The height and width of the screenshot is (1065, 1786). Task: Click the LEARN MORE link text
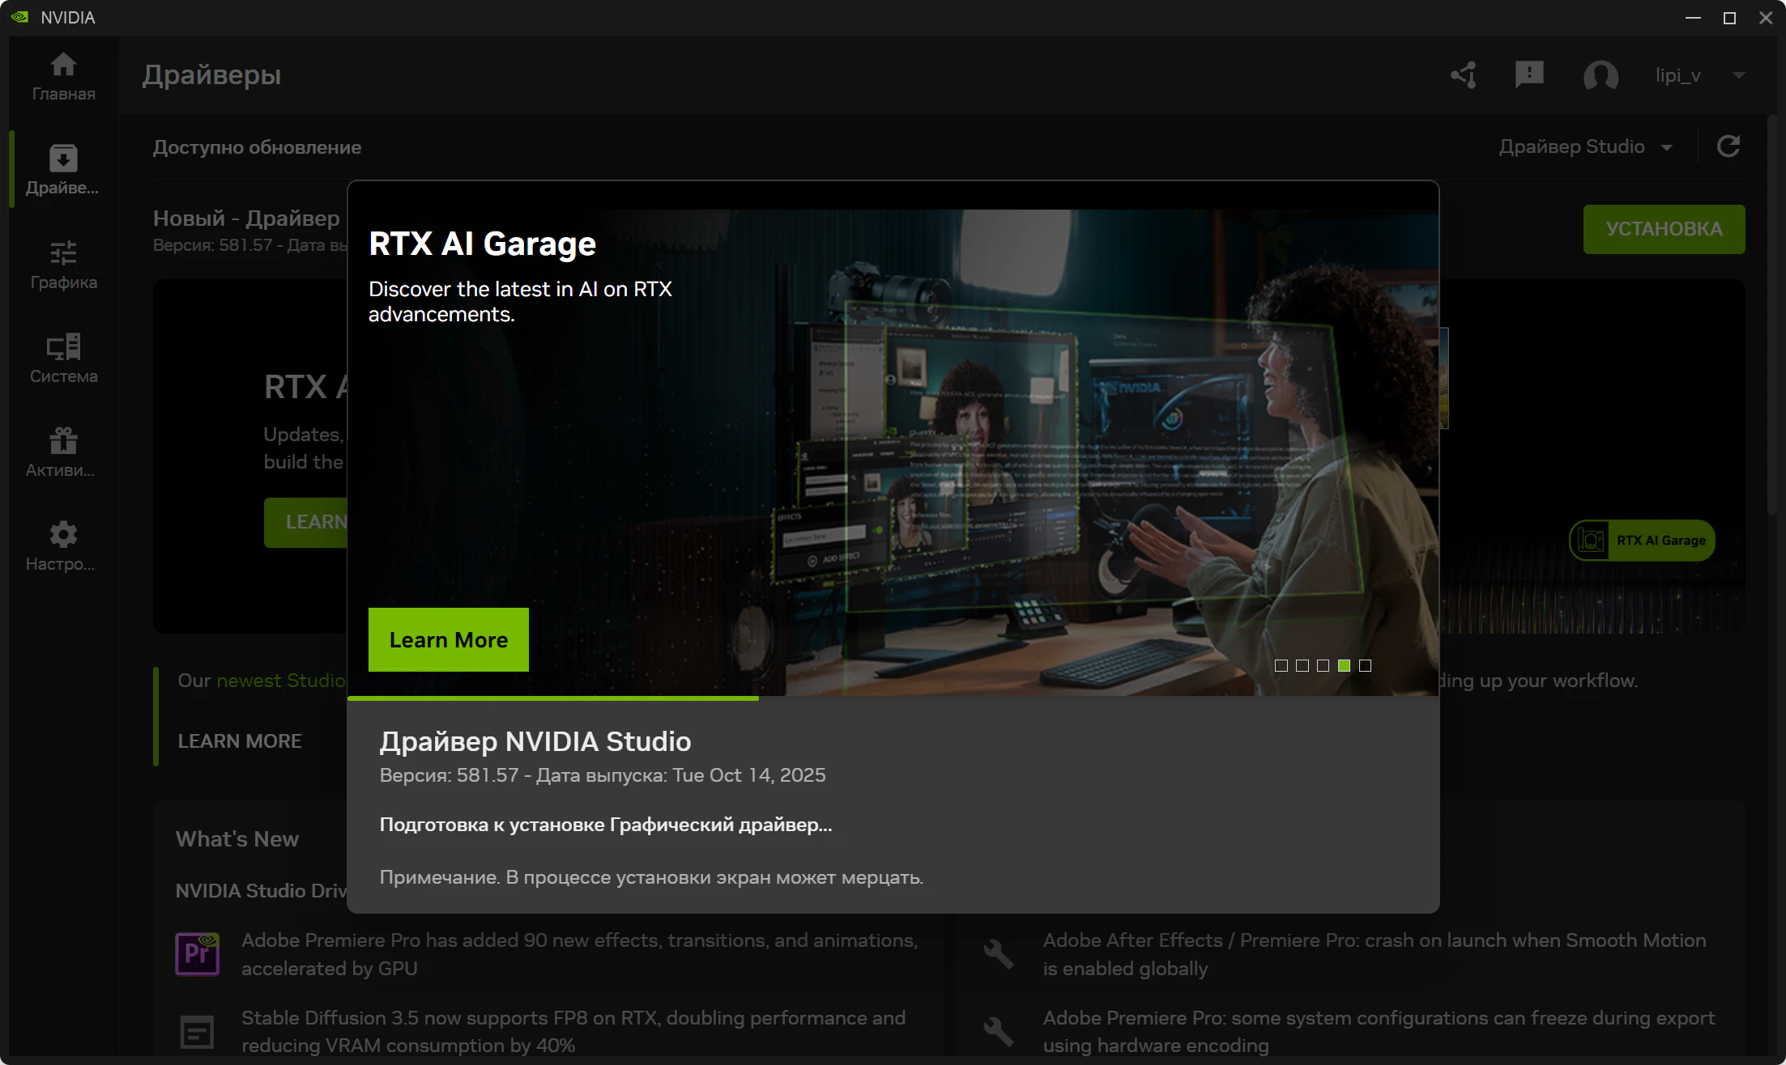(x=240, y=740)
